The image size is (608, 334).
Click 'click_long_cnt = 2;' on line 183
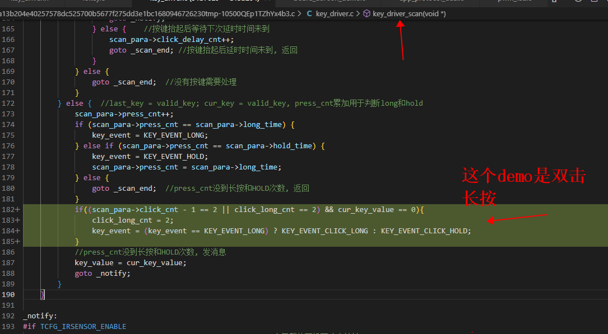(x=133, y=220)
